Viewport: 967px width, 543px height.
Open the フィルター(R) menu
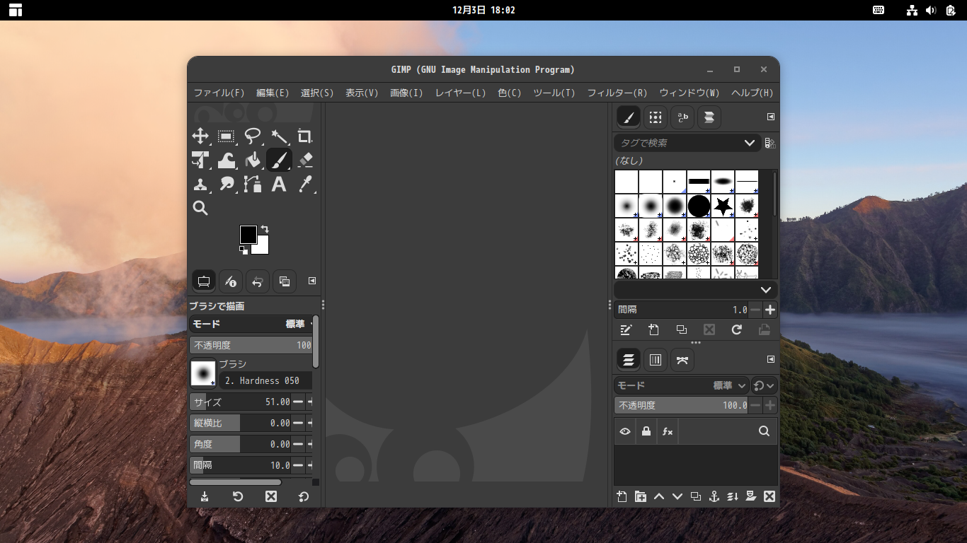click(617, 93)
